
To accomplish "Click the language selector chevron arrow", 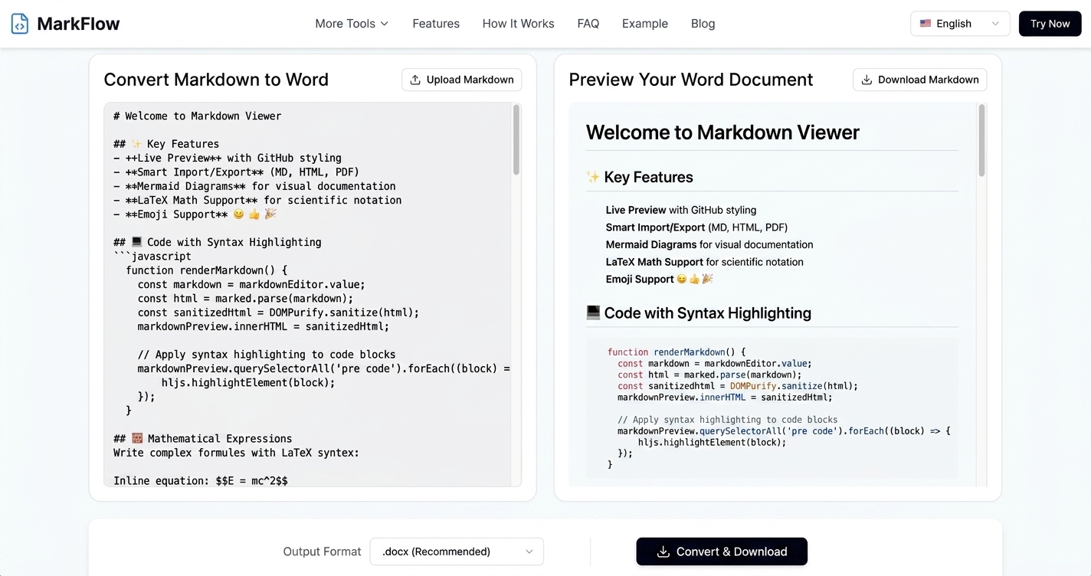I will pyautogui.click(x=995, y=24).
